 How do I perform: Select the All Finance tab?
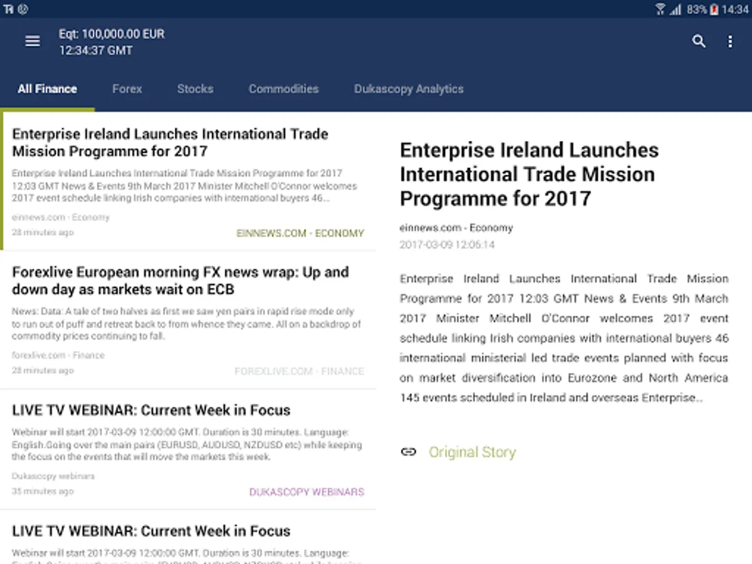pyautogui.click(x=47, y=89)
